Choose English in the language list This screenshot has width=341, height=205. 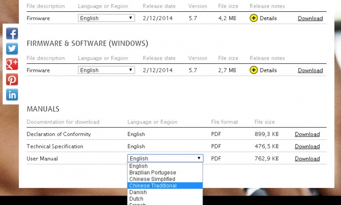[x=165, y=166]
